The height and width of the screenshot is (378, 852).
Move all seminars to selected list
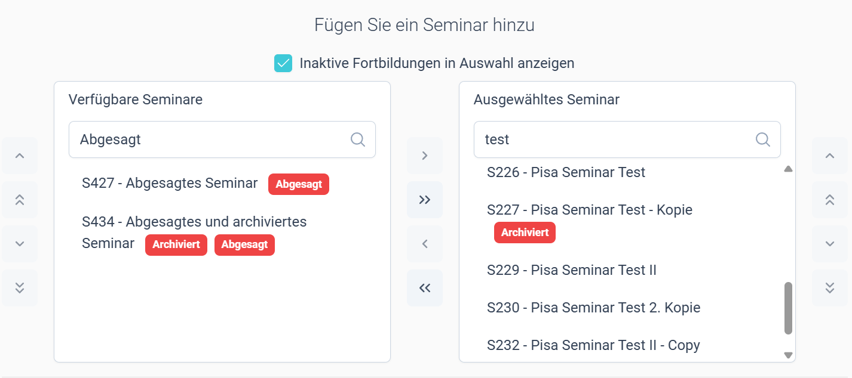click(425, 200)
